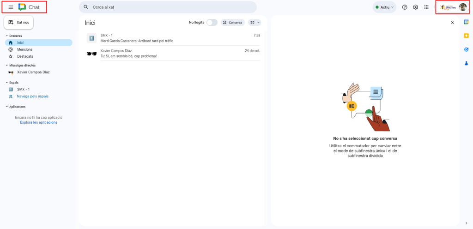Open the 'Actiu' status dropdown
This screenshot has height=229, width=473.
[x=384, y=7]
